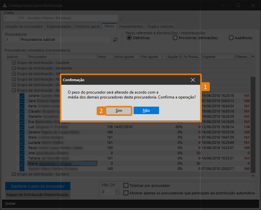261x210 pixels.
Task: Click the application icon in title bar
Action: point(4,6)
